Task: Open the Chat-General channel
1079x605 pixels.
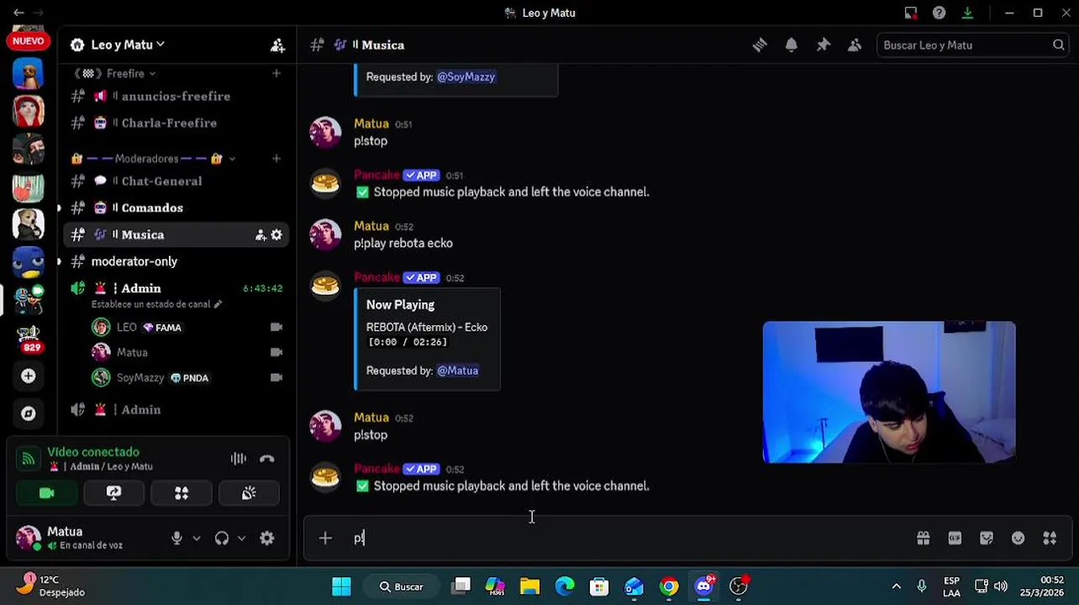Action: (x=176, y=181)
